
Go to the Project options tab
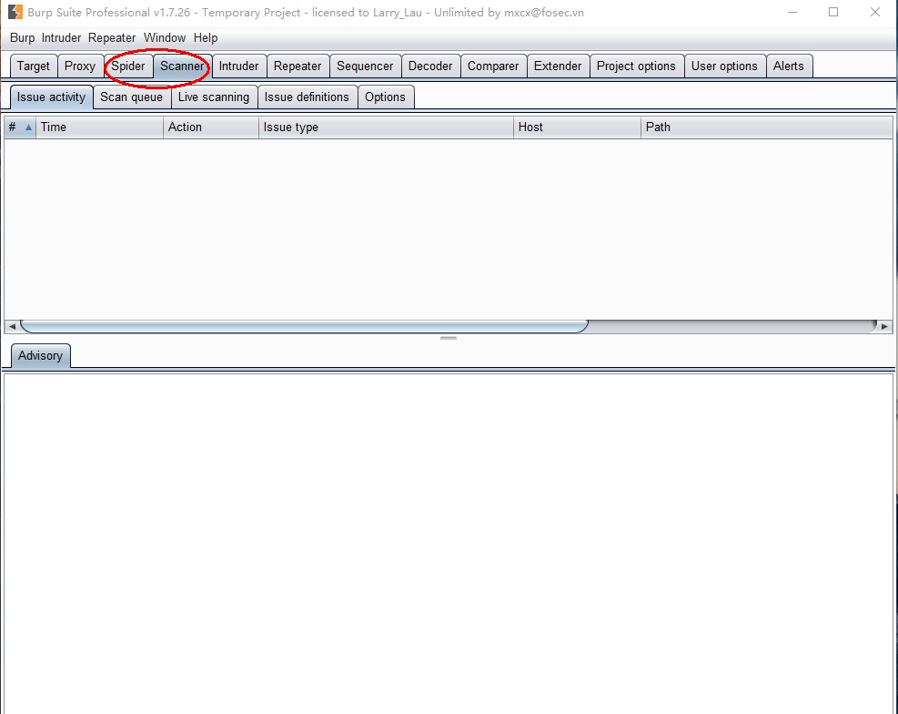636,66
